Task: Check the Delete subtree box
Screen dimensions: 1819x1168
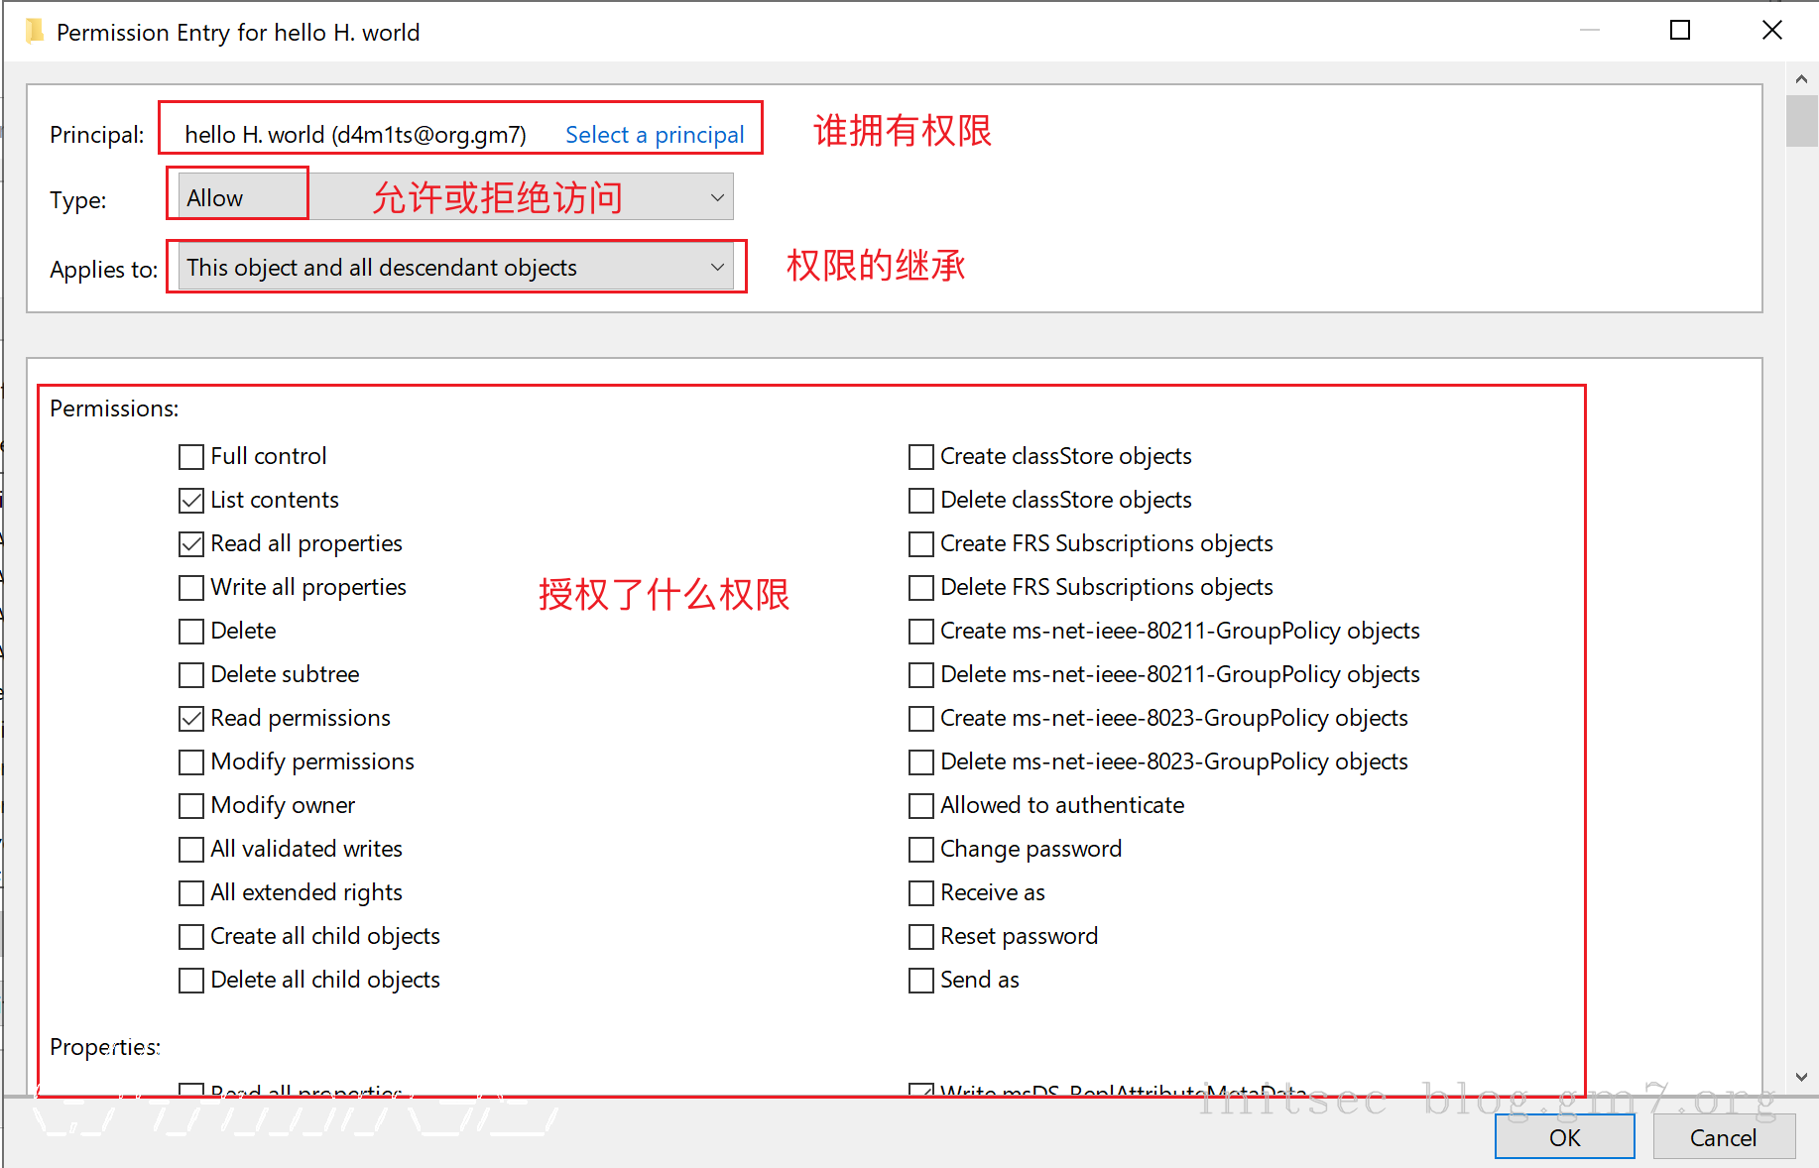Action: 191,675
